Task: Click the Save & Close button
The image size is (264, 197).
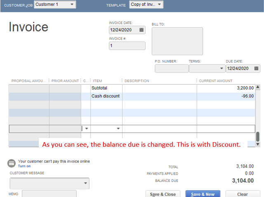Action: 163,194
